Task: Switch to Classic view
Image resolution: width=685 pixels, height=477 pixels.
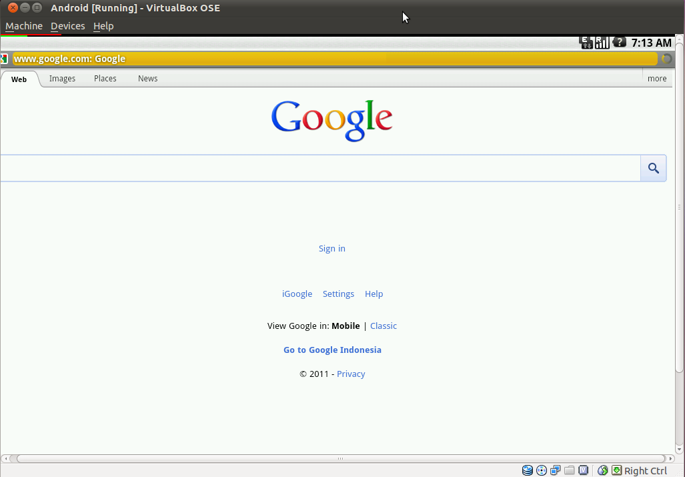Action: pyautogui.click(x=384, y=326)
